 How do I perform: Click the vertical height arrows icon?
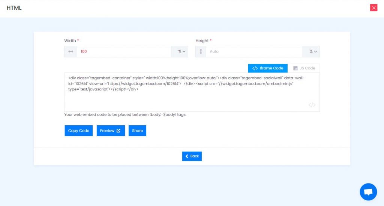201,51
